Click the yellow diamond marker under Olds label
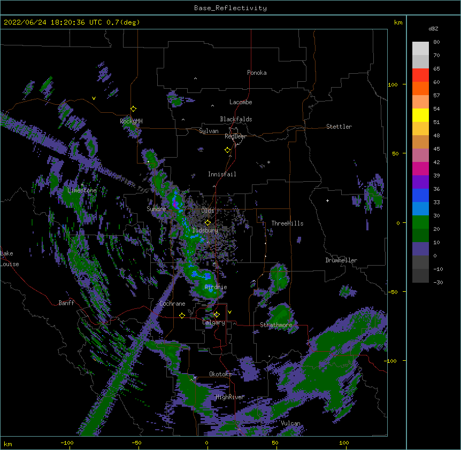This screenshot has height=450, width=461. pos(208,223)
